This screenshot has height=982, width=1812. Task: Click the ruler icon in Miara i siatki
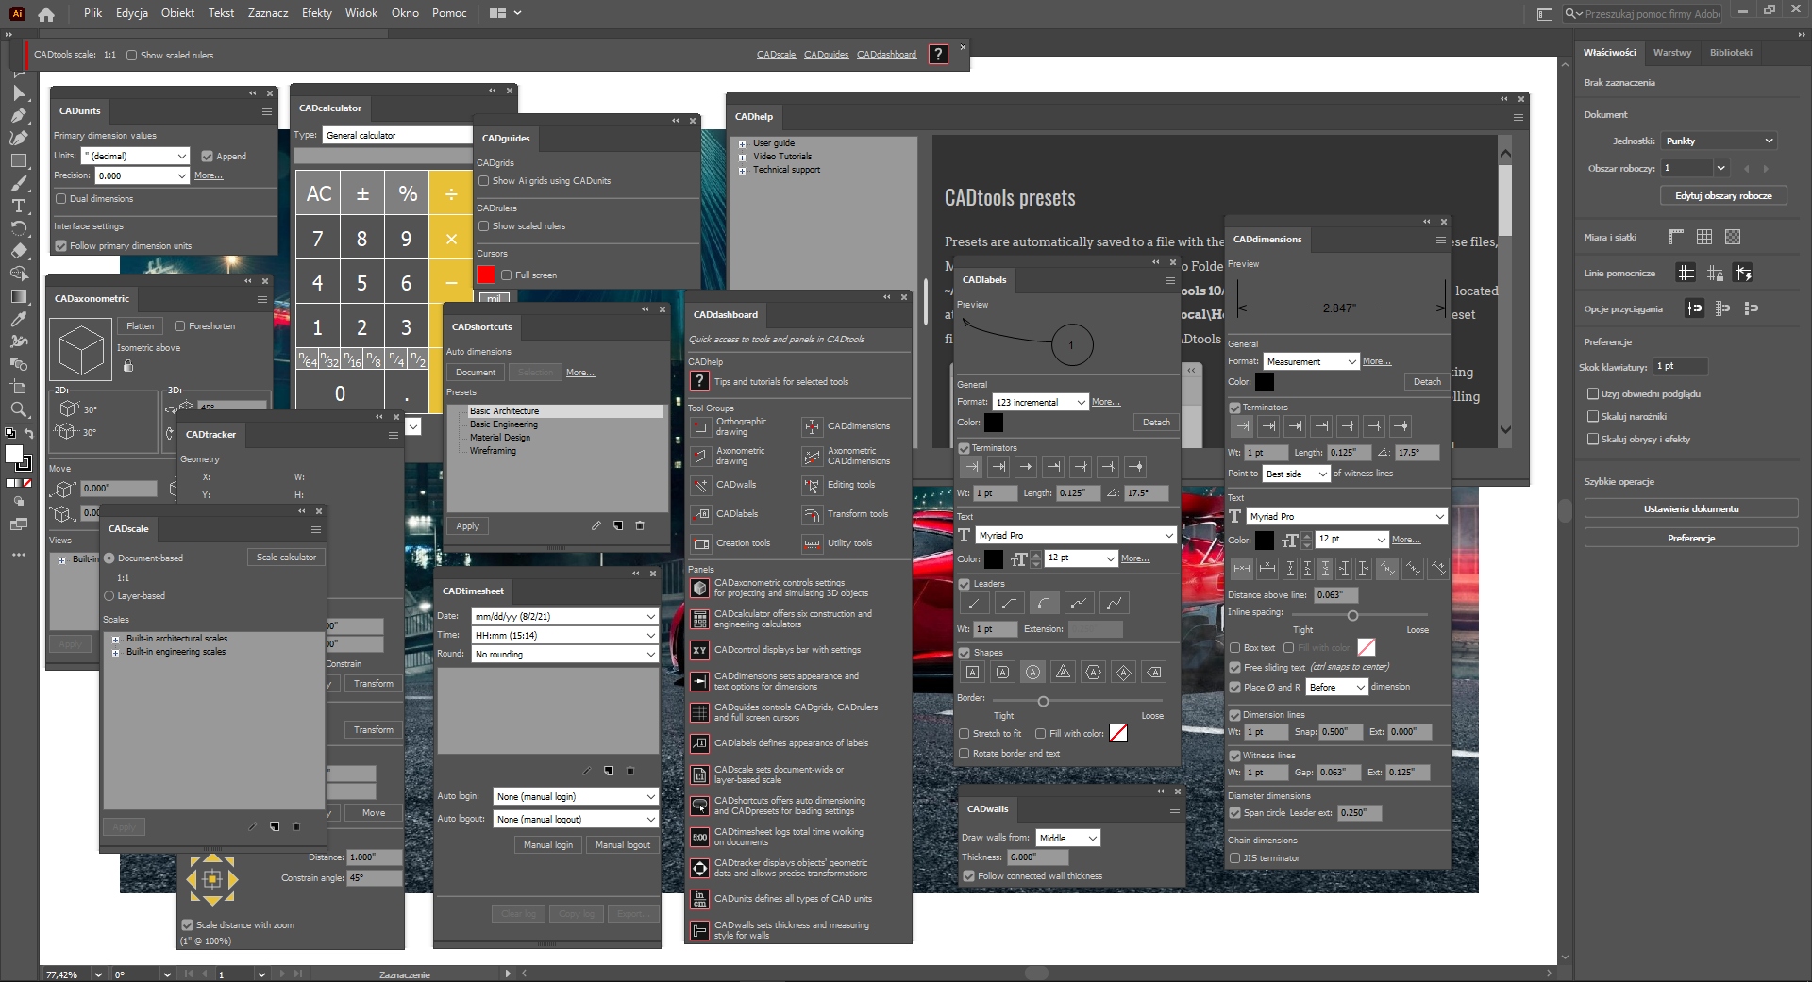click(1676, 237)
